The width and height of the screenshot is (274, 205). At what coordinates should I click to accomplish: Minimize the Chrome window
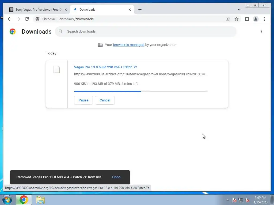coord(248,5)
